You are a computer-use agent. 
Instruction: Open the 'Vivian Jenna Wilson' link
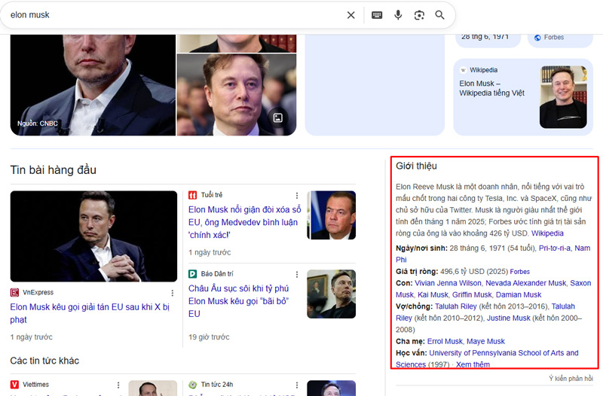[448, 283]
